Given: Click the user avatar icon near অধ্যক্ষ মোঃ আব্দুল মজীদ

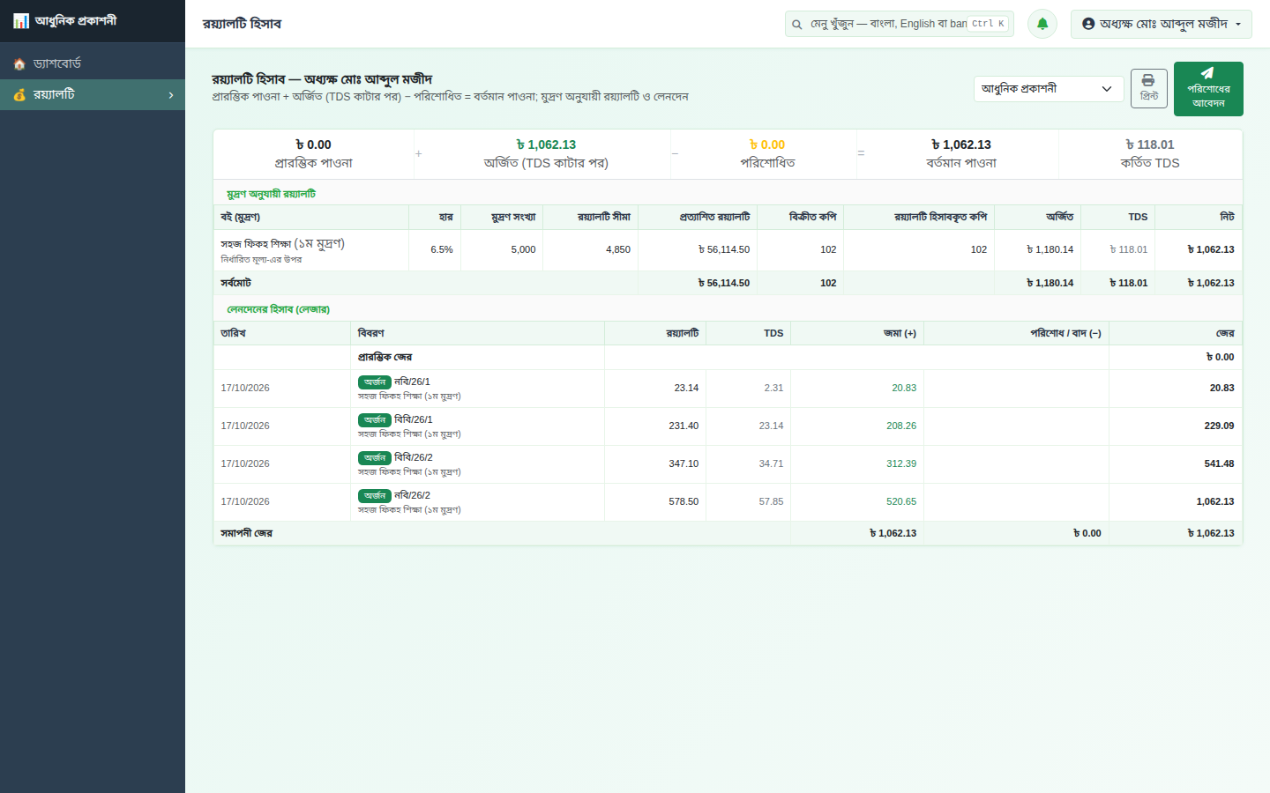Looking at the screenshot, I should point(1088,24).
